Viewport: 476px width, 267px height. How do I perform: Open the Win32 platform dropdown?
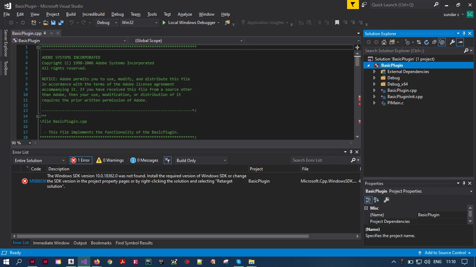click(x=139, y=23)
